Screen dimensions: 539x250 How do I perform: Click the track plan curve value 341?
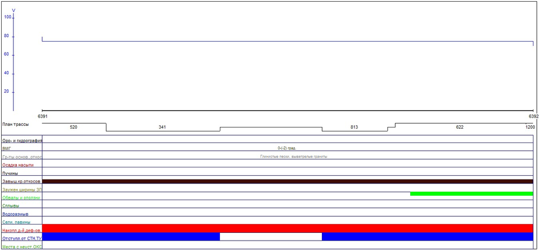pos(162,127)
